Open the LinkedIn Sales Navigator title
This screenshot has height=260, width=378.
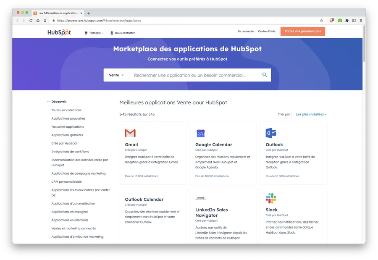(x=211, y=213)
